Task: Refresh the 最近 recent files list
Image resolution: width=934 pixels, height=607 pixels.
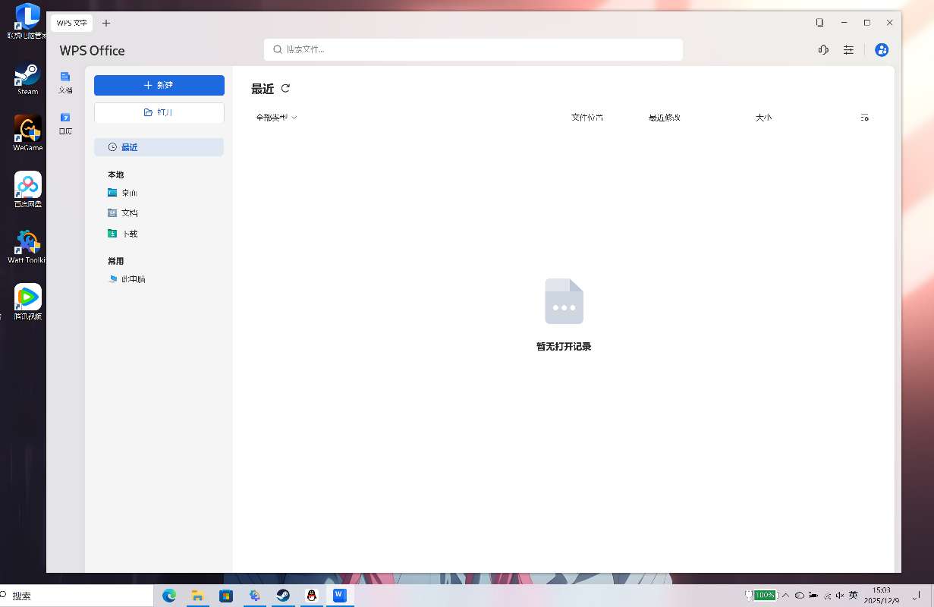Action: point(285,89)
